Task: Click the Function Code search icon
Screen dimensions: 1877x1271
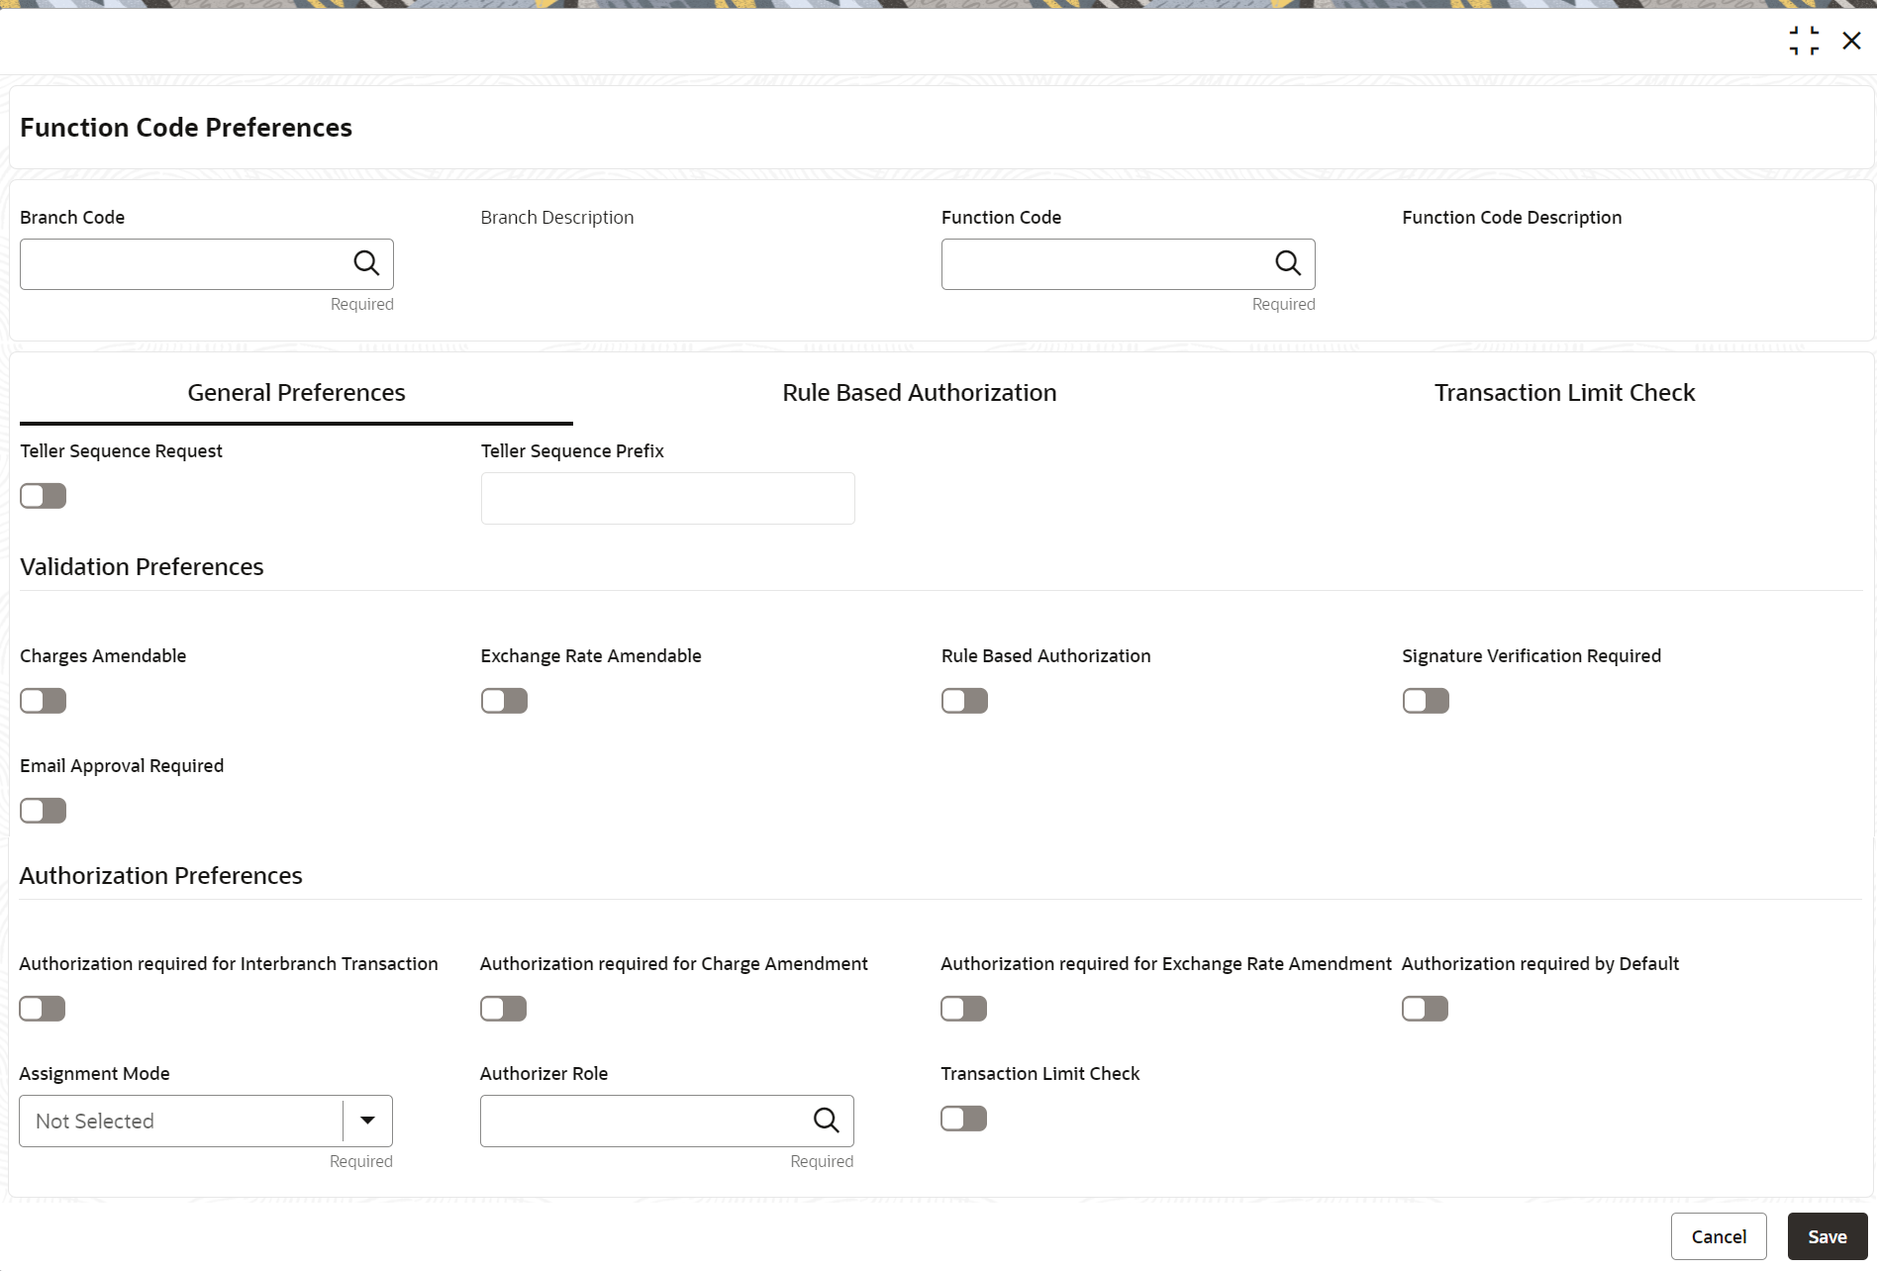Action: click(x=1287, y=263)
